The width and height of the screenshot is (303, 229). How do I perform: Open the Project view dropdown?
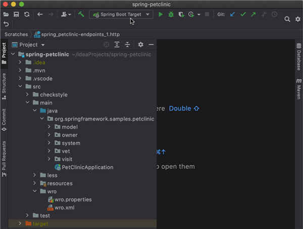(28, 45)
